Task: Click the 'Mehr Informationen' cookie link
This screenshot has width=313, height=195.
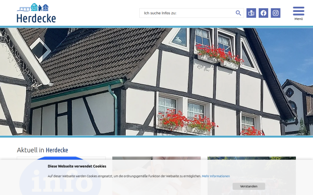Action: pyautogui.click(x=215, y=176)
